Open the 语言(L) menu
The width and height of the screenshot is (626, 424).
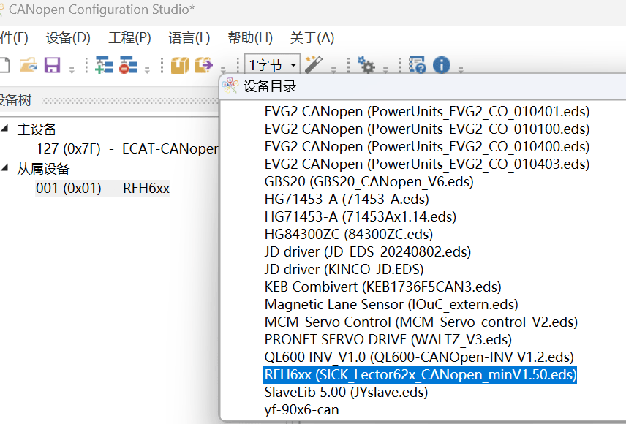click(189, 38)
